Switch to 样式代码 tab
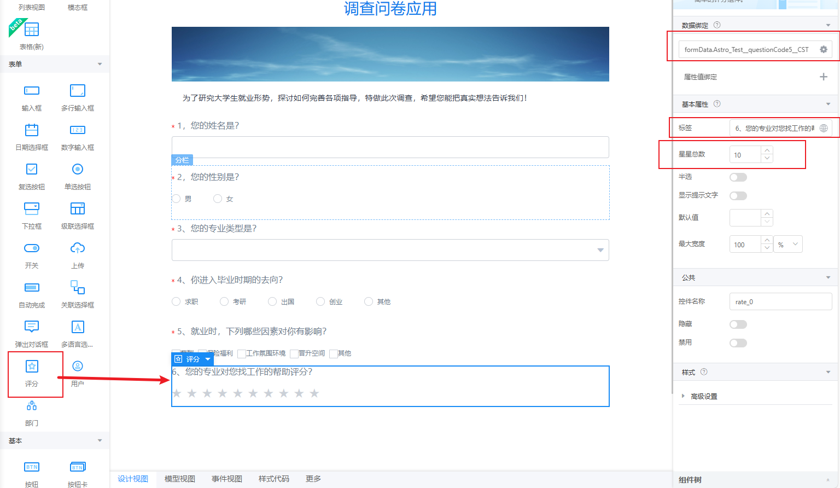Viewport: 840px width, 488px height. (x=274, y=479)
